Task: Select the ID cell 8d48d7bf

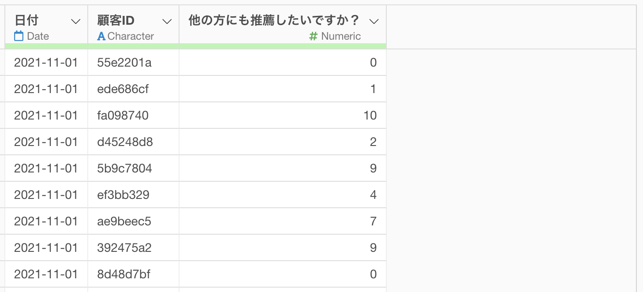Action: (134, 274)
